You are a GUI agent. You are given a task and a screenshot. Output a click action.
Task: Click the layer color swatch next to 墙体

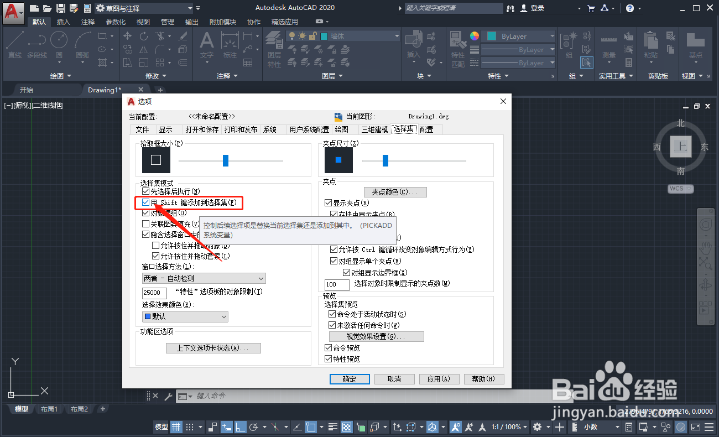coord(324,36)
